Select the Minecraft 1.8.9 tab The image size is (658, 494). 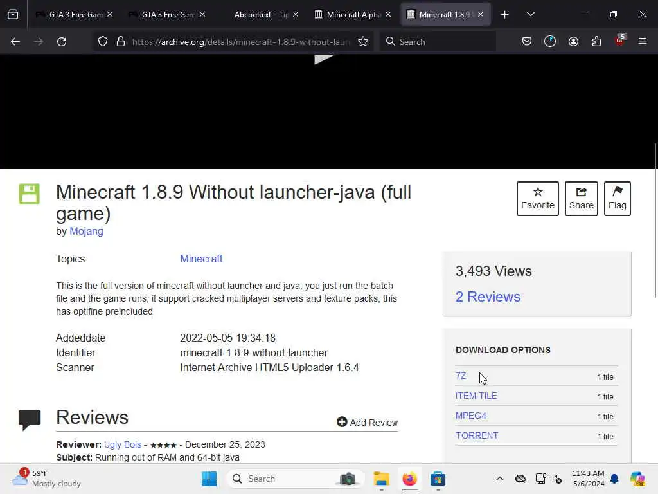click(445, 15)
